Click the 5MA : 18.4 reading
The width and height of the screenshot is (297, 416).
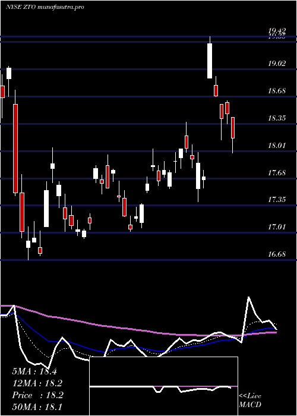[34, 371]
